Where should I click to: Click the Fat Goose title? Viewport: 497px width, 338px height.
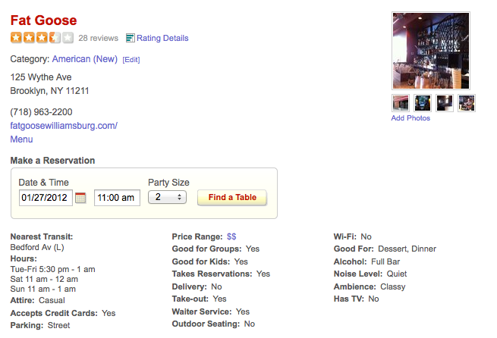[43, 20]
